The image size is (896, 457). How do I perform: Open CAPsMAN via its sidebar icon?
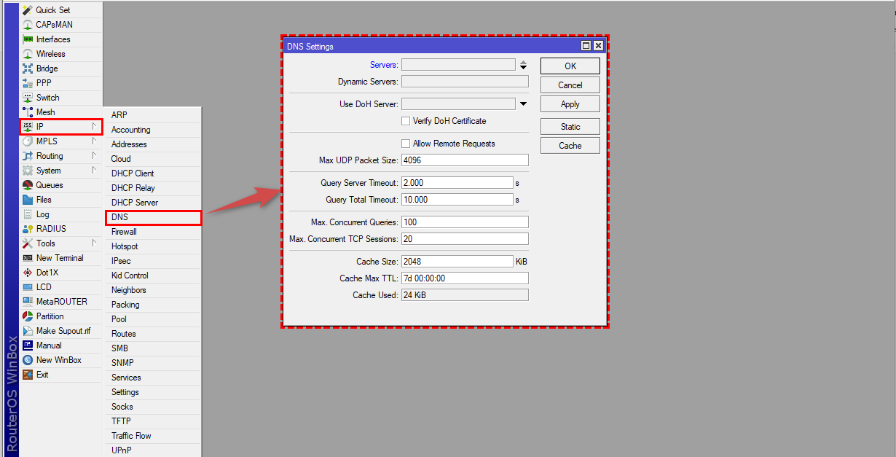28,25
